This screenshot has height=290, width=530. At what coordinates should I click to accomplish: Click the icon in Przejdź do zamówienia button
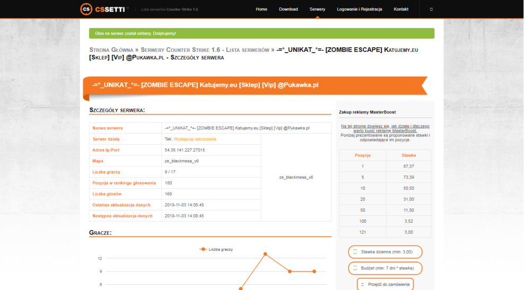[x=363, y=285]
